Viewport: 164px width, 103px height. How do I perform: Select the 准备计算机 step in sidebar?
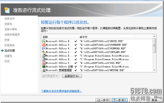point(11,29)
